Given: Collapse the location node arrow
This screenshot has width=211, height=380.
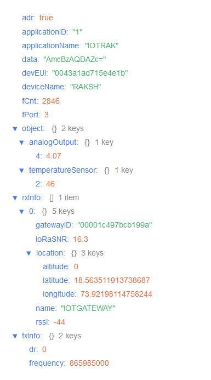Looking at the screenshot, I should coord(29,253).
